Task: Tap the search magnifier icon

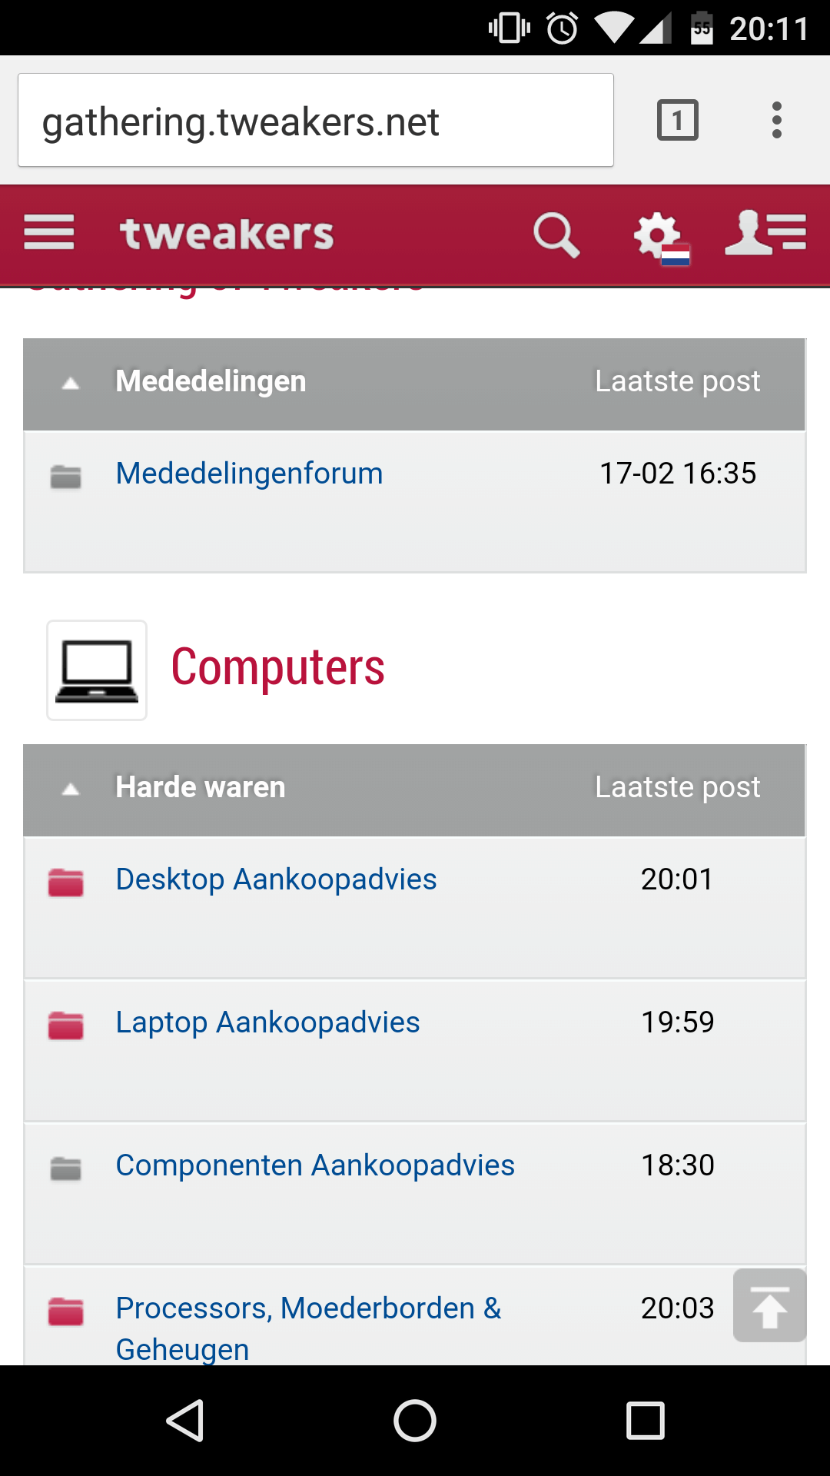Action: pyautogui.click(x=556, y=234)
